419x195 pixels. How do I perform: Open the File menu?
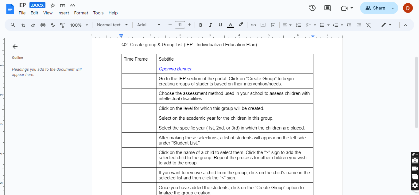[x=22, y=13]
